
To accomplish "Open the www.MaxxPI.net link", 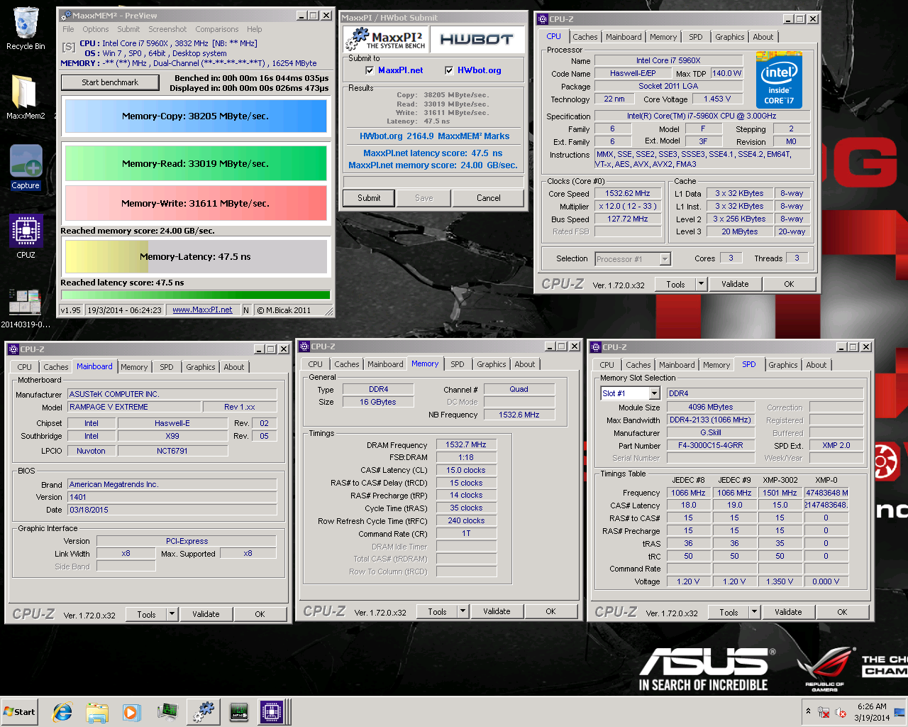I will point(202,310).
